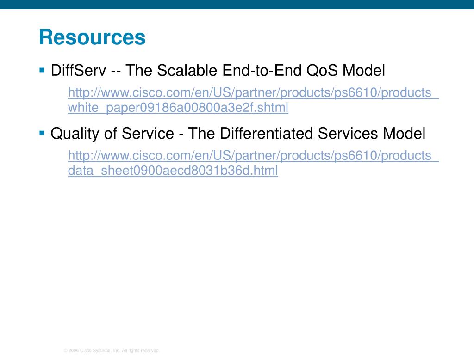474x355 pixels.
Task: Click the 2006 Cisco Systems copyright footer
Action: click(x=112, y=350)
